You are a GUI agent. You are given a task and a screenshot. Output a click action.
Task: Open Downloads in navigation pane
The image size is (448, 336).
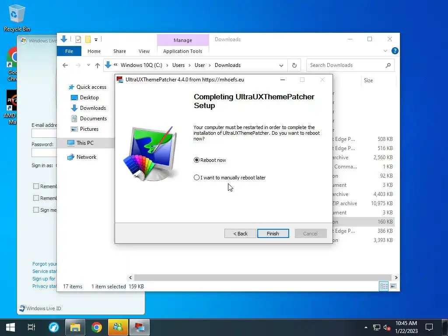pyautogui.click(x=88, y=108)
